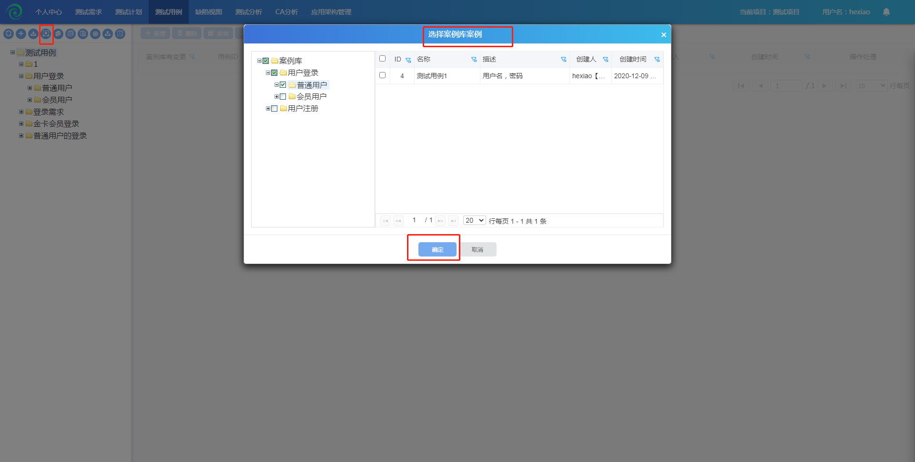
Task: Click the upload export icon in the left toolbar
Action: coord(108,34)
